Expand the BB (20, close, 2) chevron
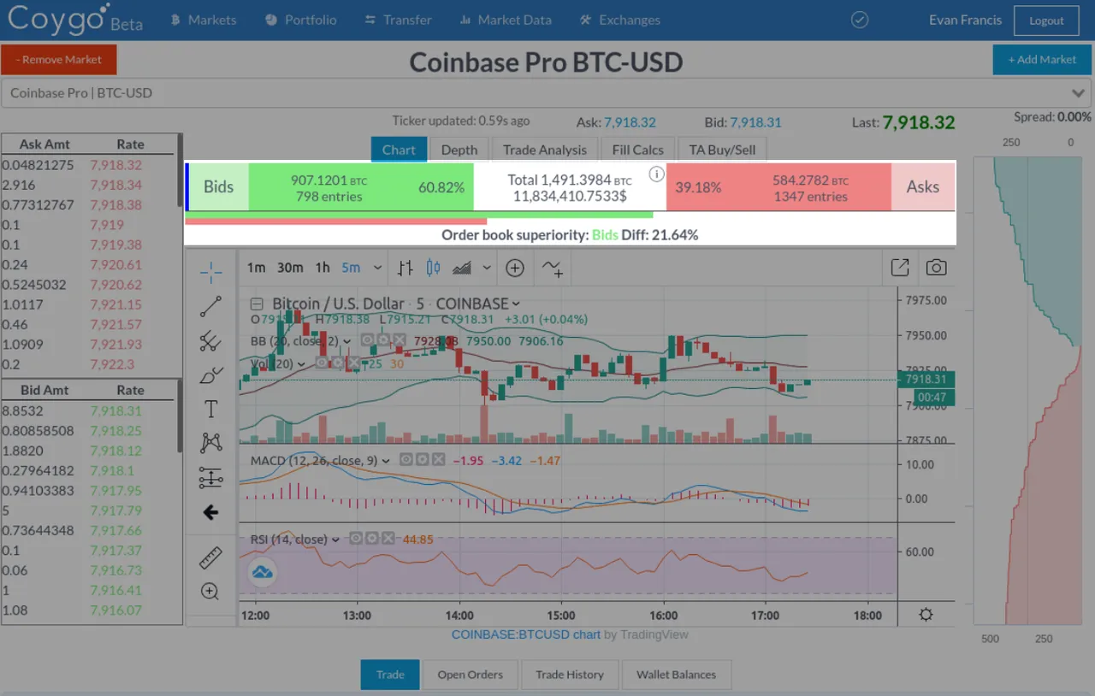This screenshot has height=696, width=1095. point(348,340)
